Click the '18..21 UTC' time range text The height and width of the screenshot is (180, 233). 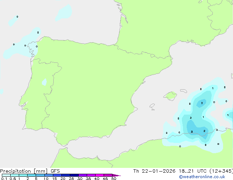193,171
